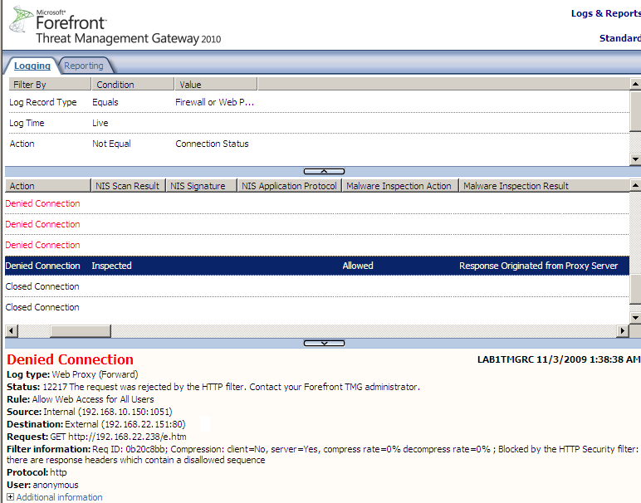Click 'Allowed' in the highlighted row
This screenshot has height=503, width=641.
click(358, 266)
